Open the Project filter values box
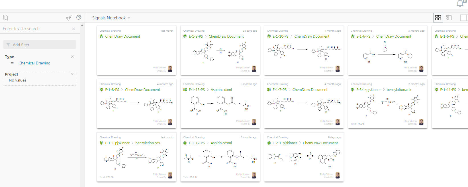This screenshot has height=187, width=468. [40, 80]
